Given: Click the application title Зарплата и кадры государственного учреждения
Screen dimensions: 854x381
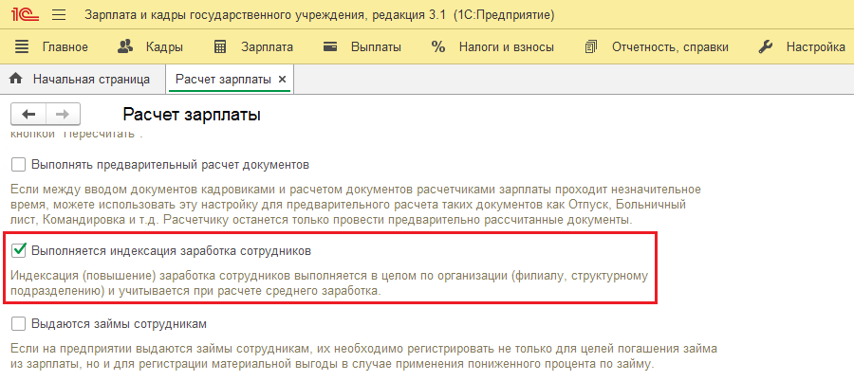Looking at the screenshot, I should click(x=320, y=15).
